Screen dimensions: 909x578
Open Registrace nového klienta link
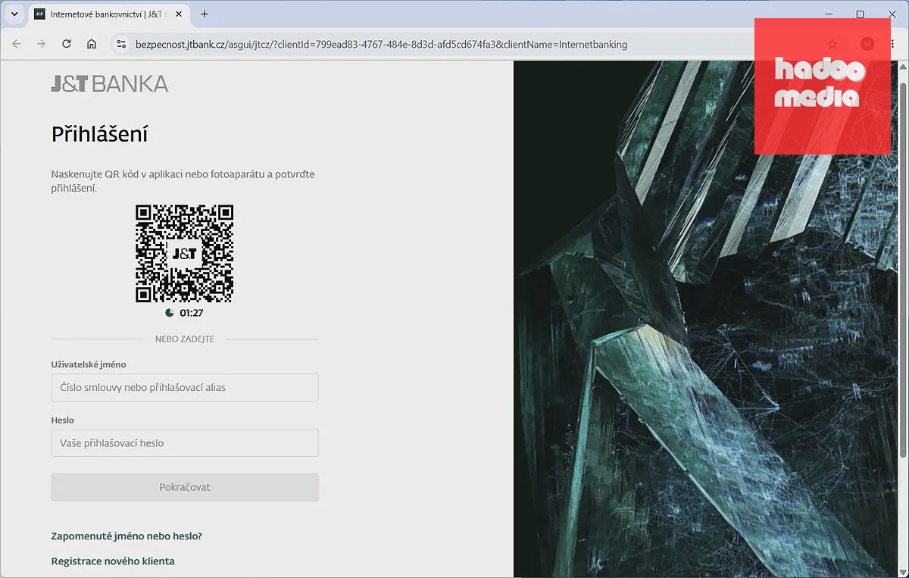tap(113, 561)
